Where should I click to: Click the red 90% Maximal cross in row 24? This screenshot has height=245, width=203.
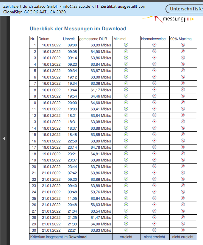[x=183, y=192]
